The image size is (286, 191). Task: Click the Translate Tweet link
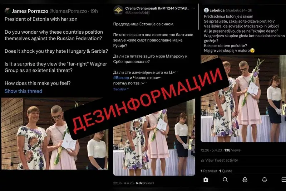121,89
